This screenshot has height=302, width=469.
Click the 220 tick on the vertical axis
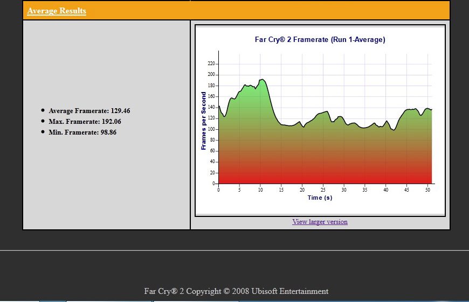(211, 64)
